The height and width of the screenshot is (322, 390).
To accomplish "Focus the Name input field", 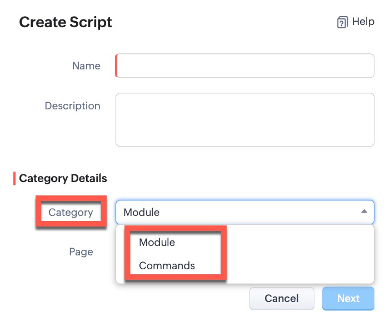I will click(x=245, y=66).
